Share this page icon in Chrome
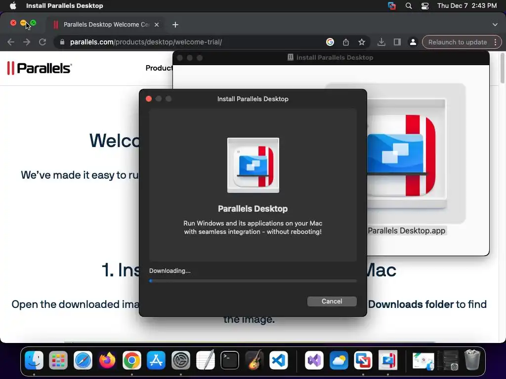This screenshot has width=506, height=379. [345, 42]
